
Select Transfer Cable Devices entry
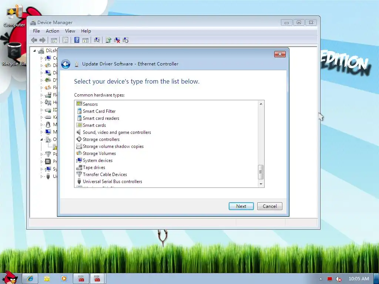point(105,175)
